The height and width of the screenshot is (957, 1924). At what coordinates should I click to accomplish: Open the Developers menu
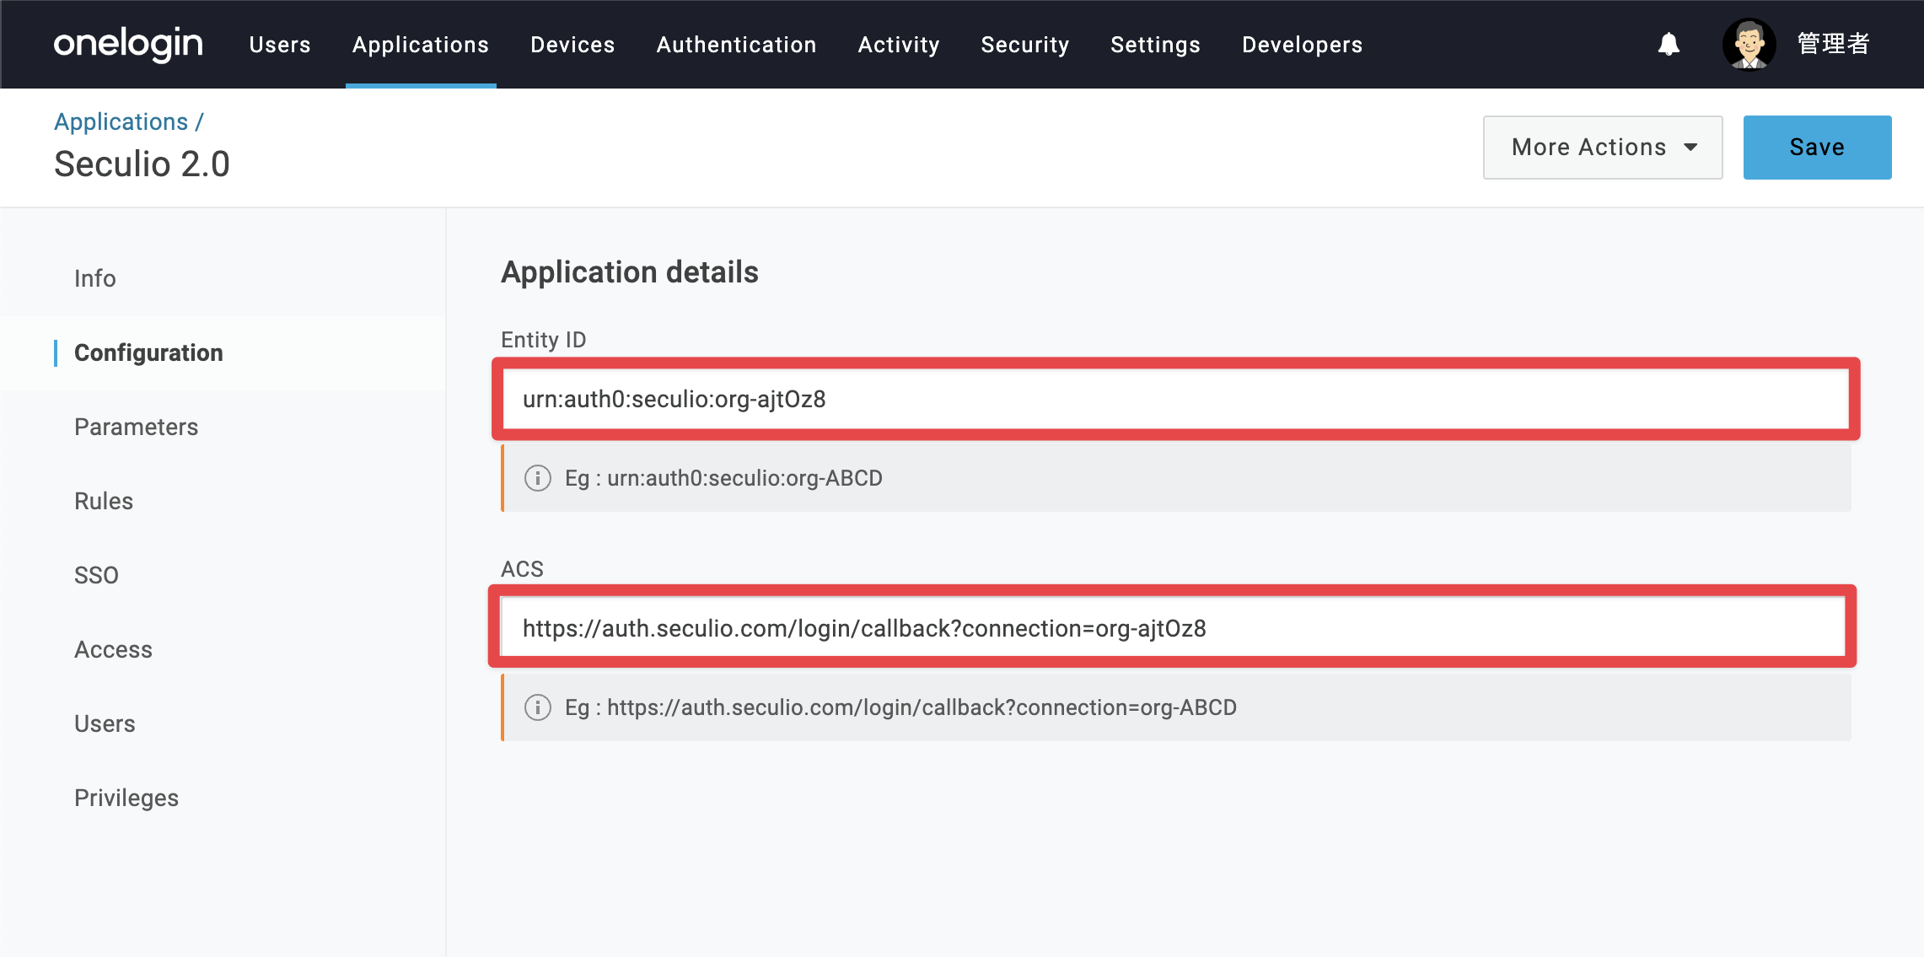pyautogui.click(x=1302, y=45)
